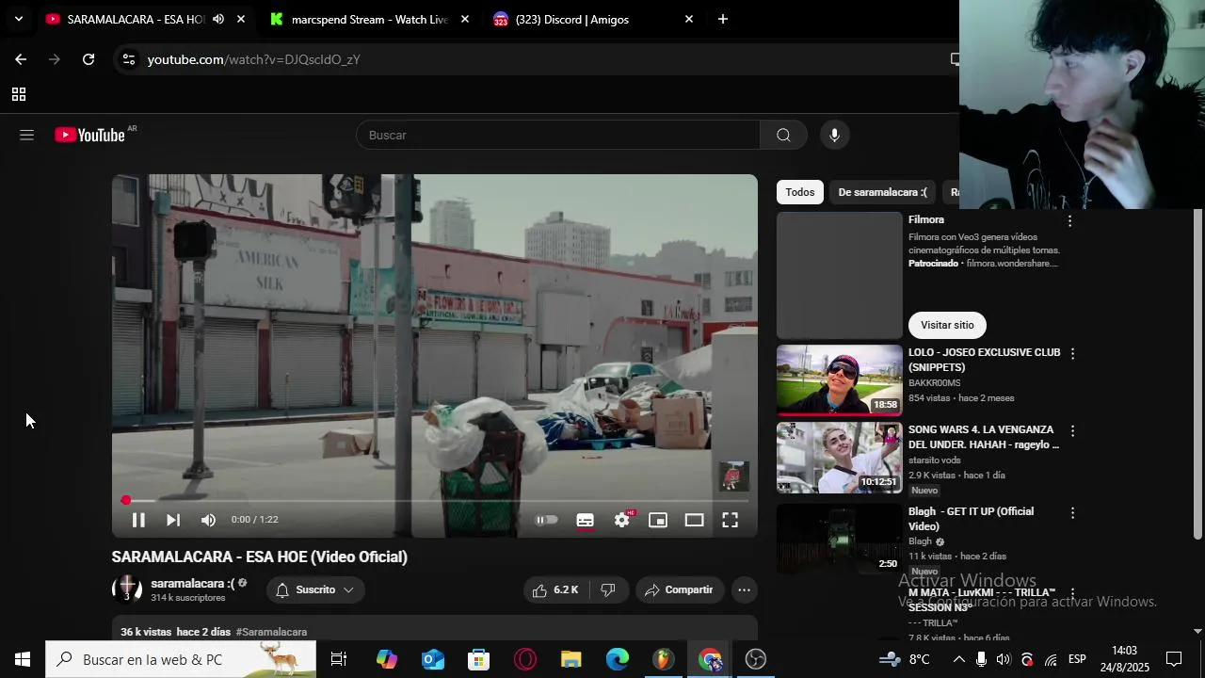Open the saramalacara :( channel name link
The height and width of the screenshot is (678, 1205).
click(x=192, y=584)
